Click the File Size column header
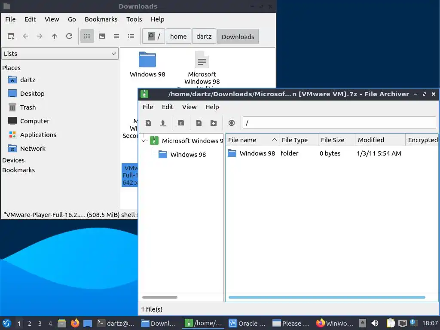440x330 pixels. pyautogui.click(x=336, y=140)
